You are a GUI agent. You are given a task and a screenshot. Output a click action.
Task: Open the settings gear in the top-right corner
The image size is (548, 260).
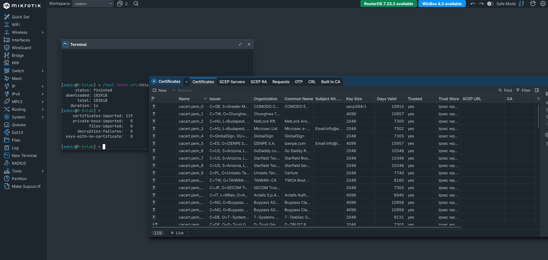pyautogui.click(x=543, y=4)
